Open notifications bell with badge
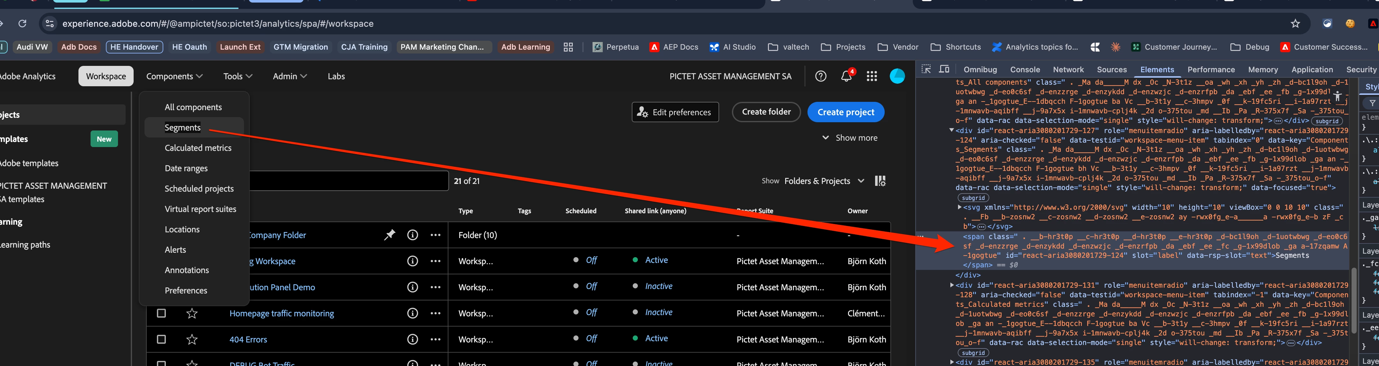 point(846,76)
